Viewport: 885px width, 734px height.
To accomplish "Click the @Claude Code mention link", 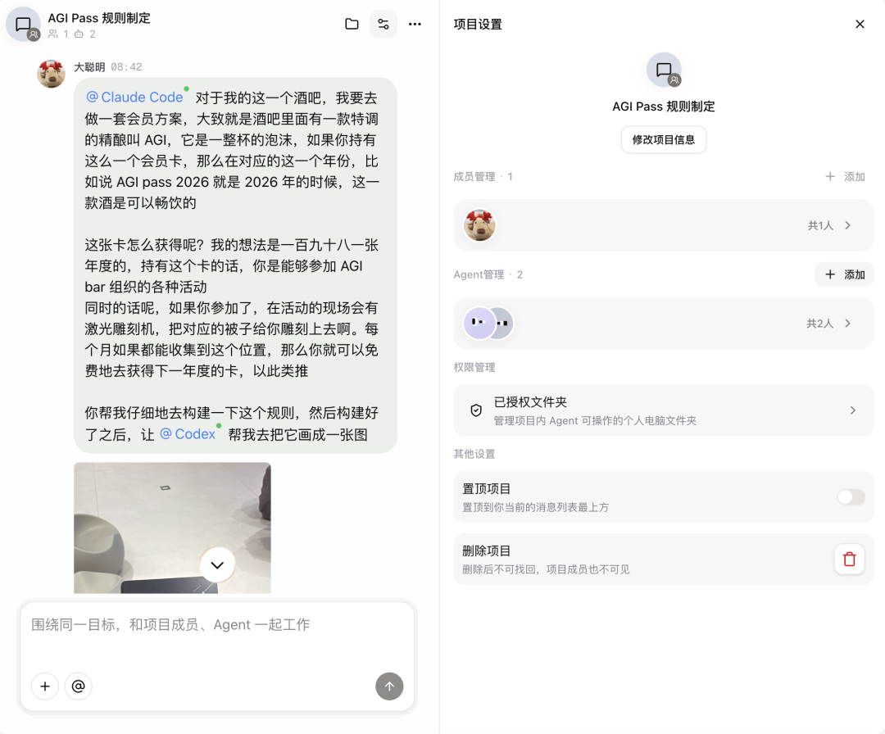I will point(135,97).
